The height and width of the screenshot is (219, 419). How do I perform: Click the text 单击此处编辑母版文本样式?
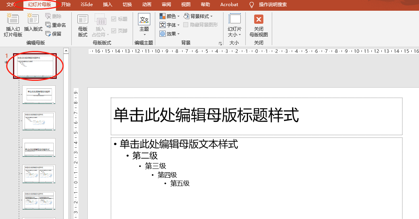point(179,144)
